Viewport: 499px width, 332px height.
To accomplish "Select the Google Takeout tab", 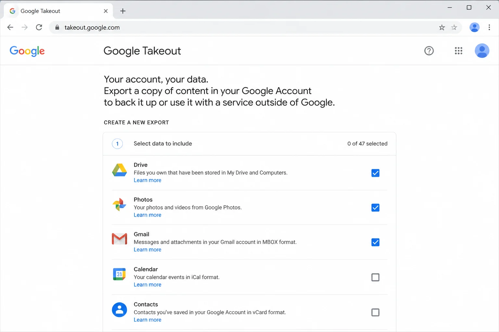I will 58,11.
